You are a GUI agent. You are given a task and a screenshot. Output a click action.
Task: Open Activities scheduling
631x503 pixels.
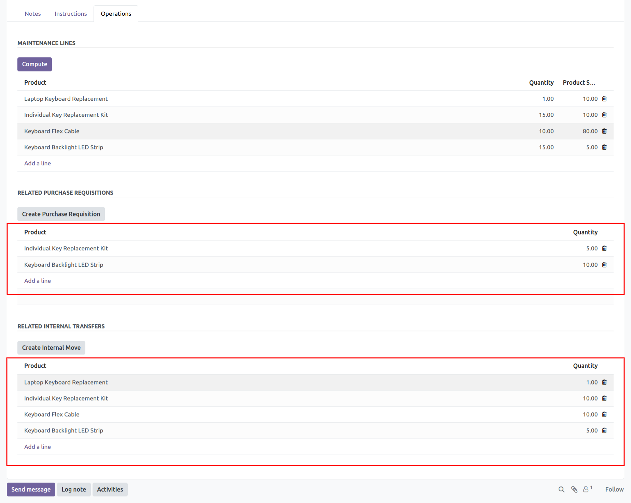pyautogui.click(x=110, y=489)
